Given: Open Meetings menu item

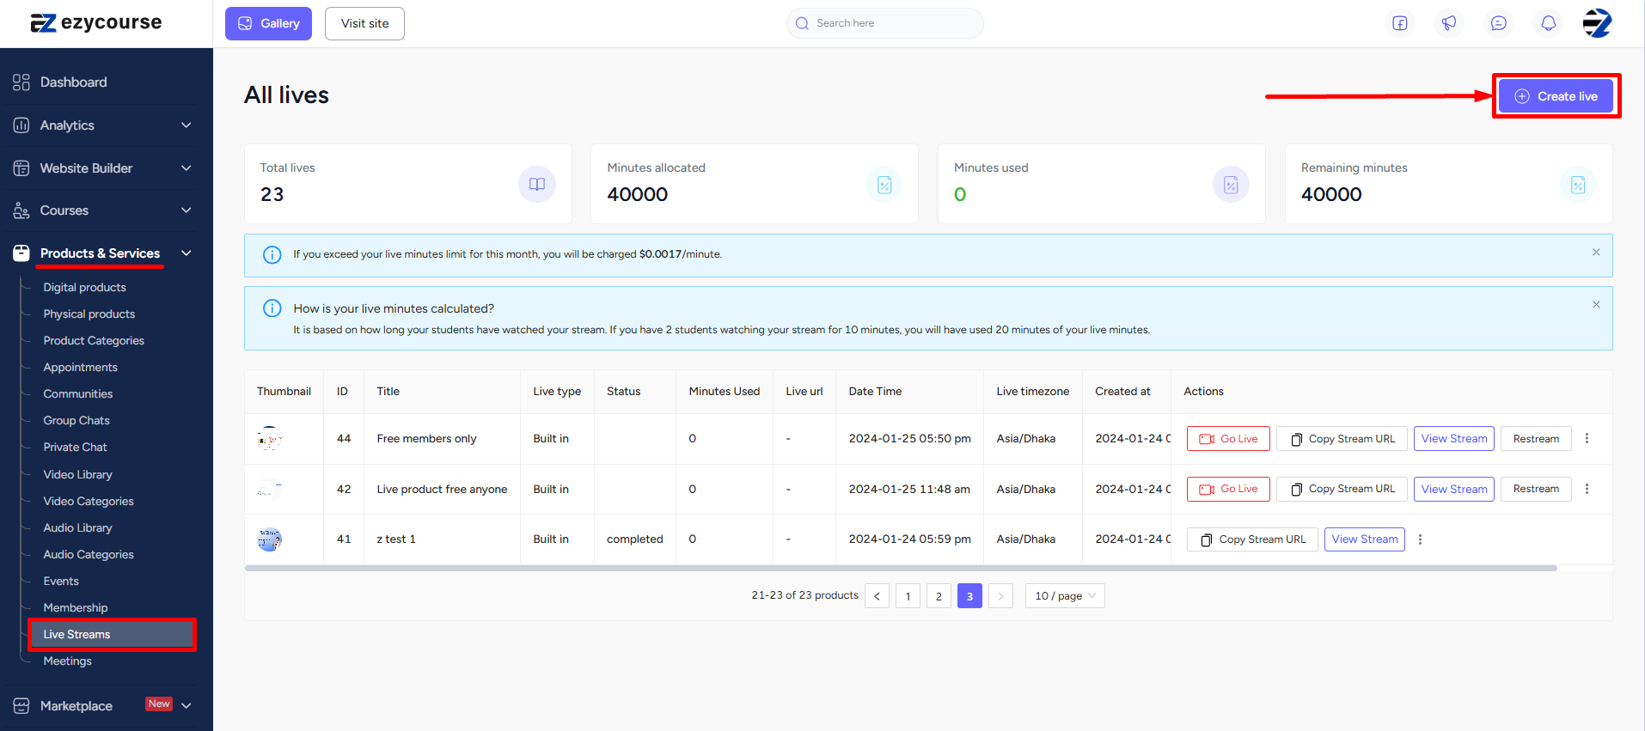Looking at the screenshot, I should point(68,661).
